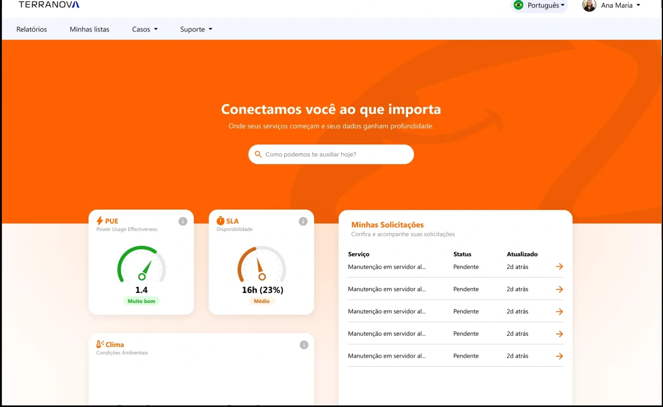The width and height of the screenshot is (663, 407).
Task: Click 'Power Usage Effectiveness' subtitle
Action: tap(127, 229)
